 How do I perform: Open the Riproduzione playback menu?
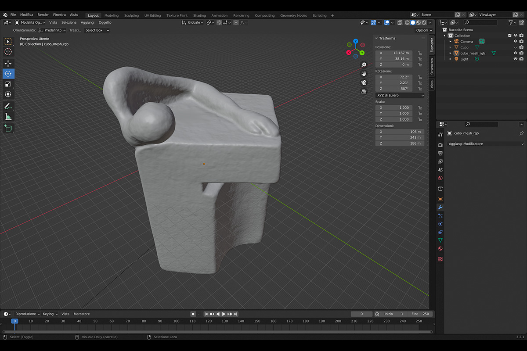coord(27,314)
